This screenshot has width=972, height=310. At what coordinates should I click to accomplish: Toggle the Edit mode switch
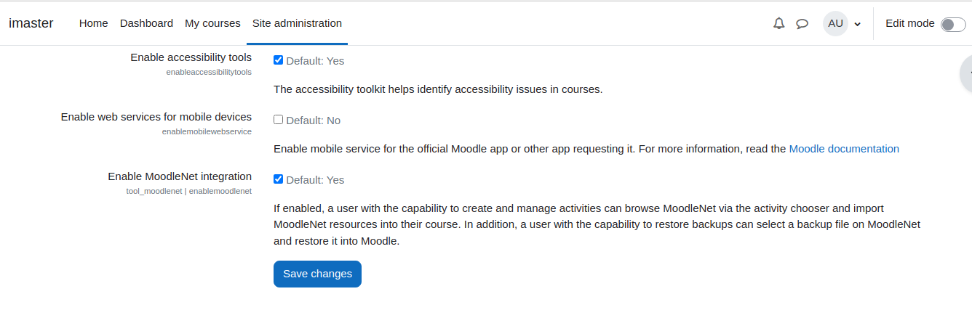click(953, 24)
